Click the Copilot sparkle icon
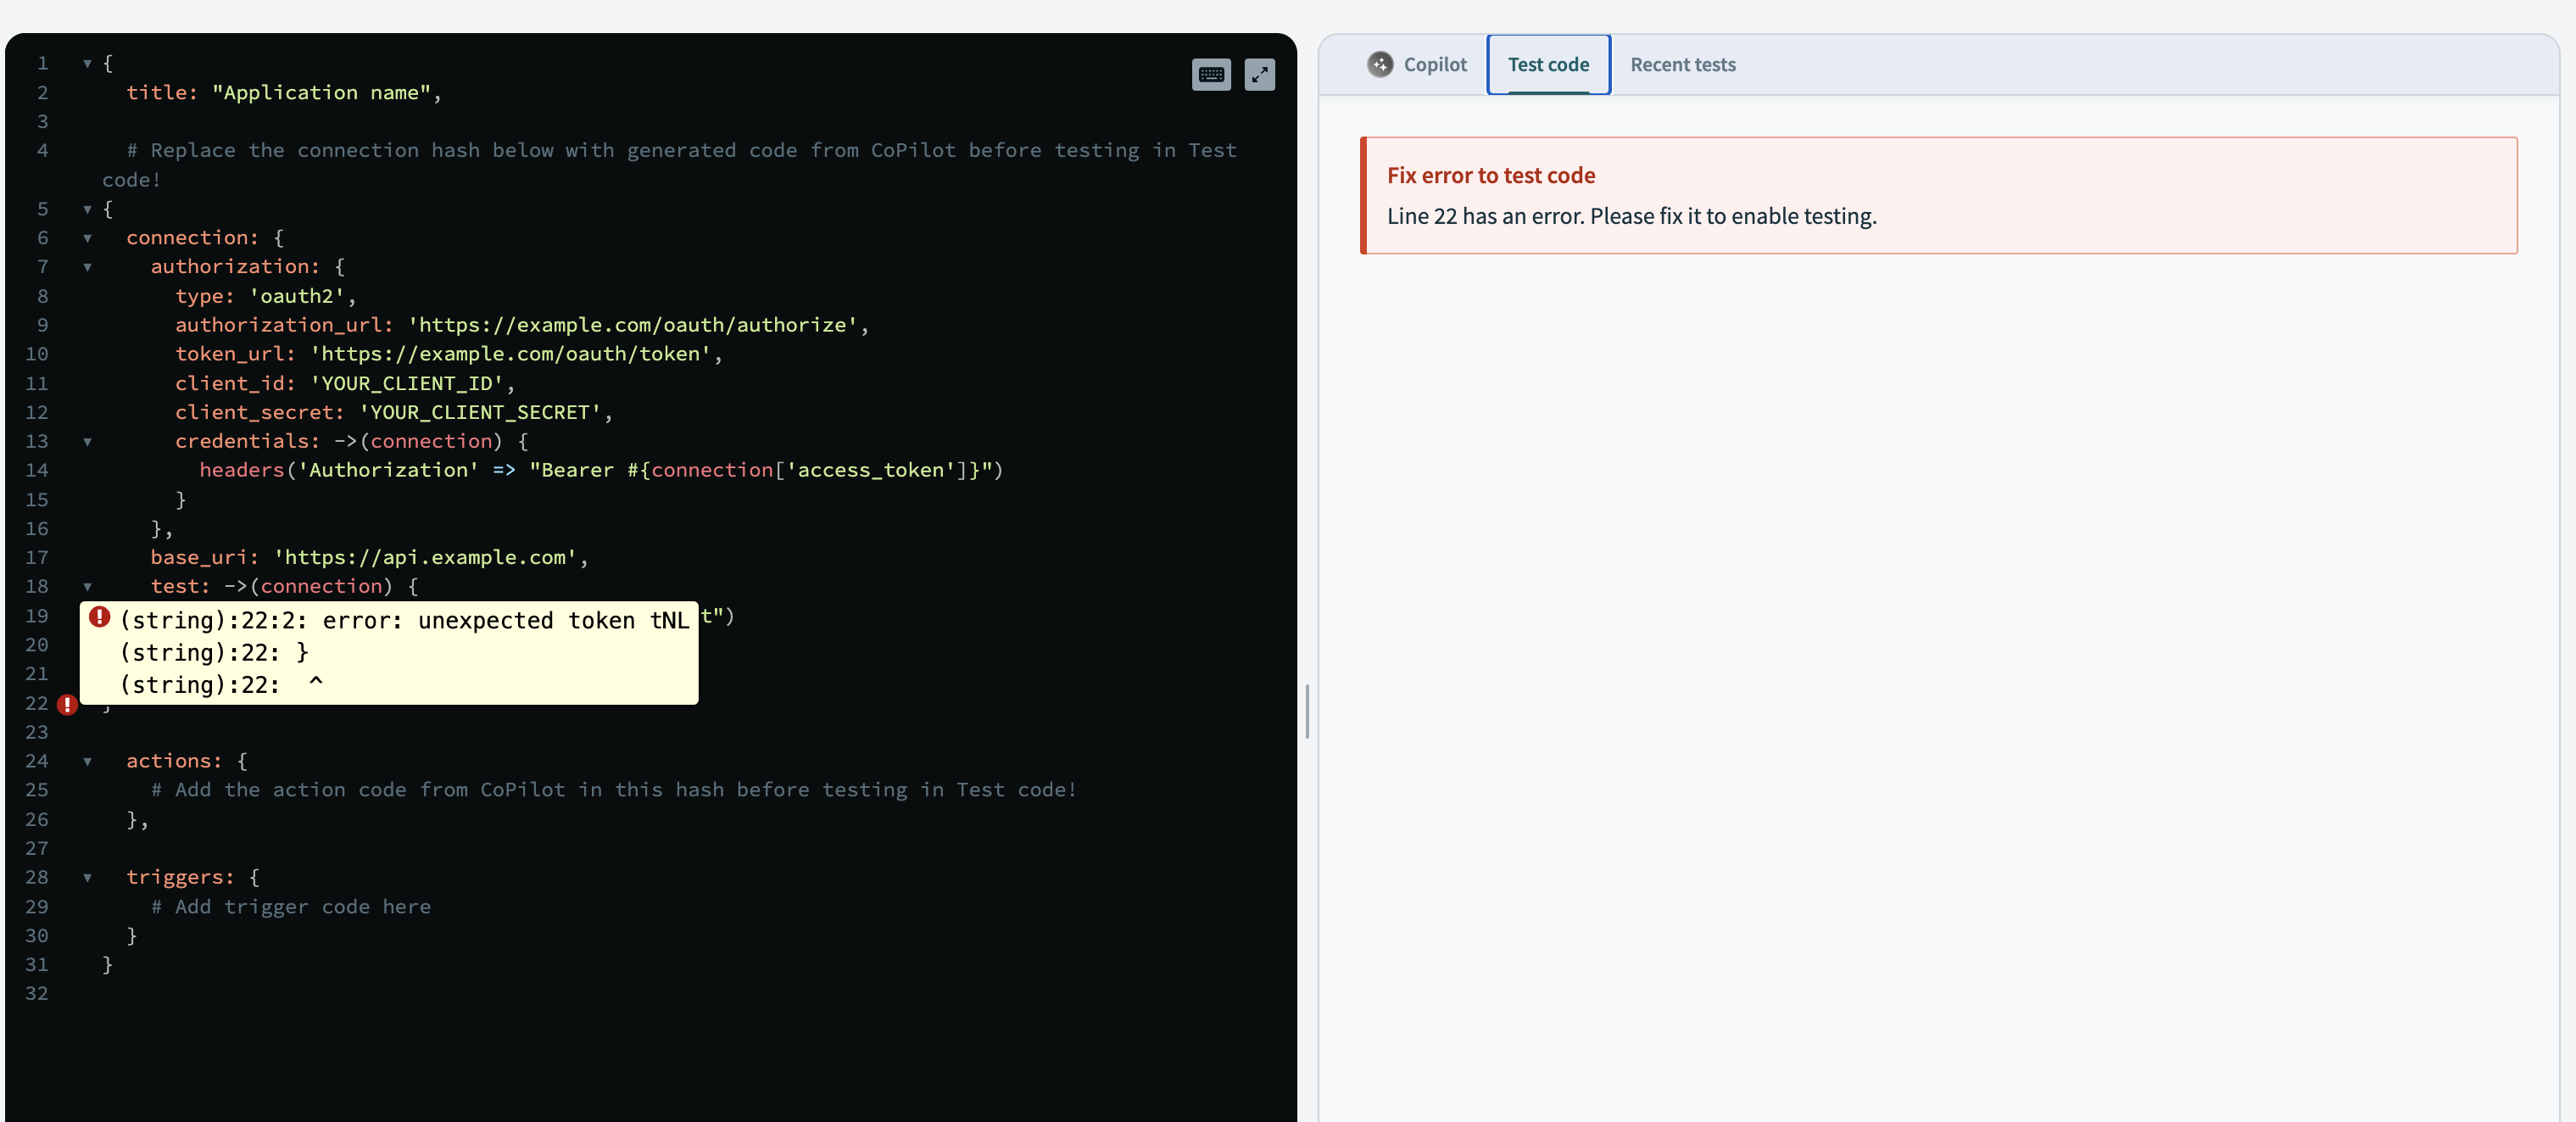 point(1380,64)
